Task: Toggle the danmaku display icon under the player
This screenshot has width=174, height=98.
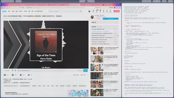Action: (x=12, y=70)
